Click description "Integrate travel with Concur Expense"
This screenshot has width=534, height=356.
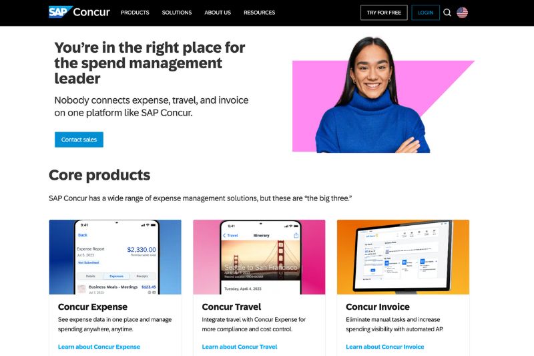click(254, 325)
